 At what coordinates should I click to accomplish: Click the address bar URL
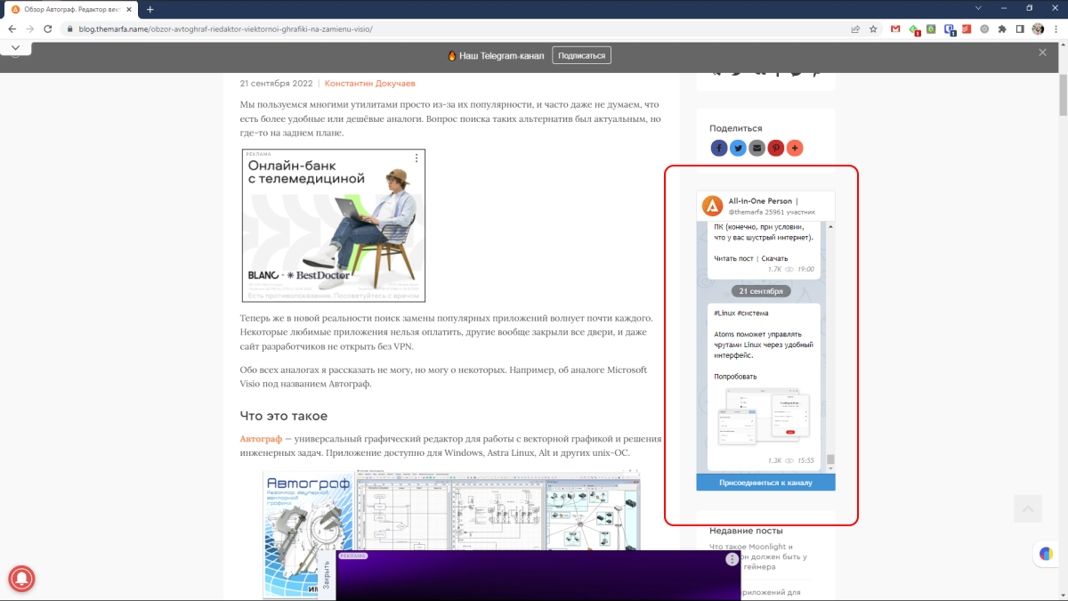225,28
